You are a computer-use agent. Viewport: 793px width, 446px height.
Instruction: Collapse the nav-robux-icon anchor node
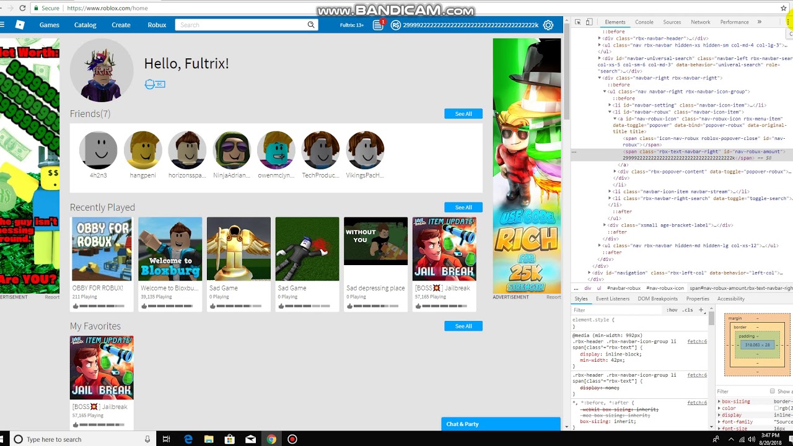(615, 118)
